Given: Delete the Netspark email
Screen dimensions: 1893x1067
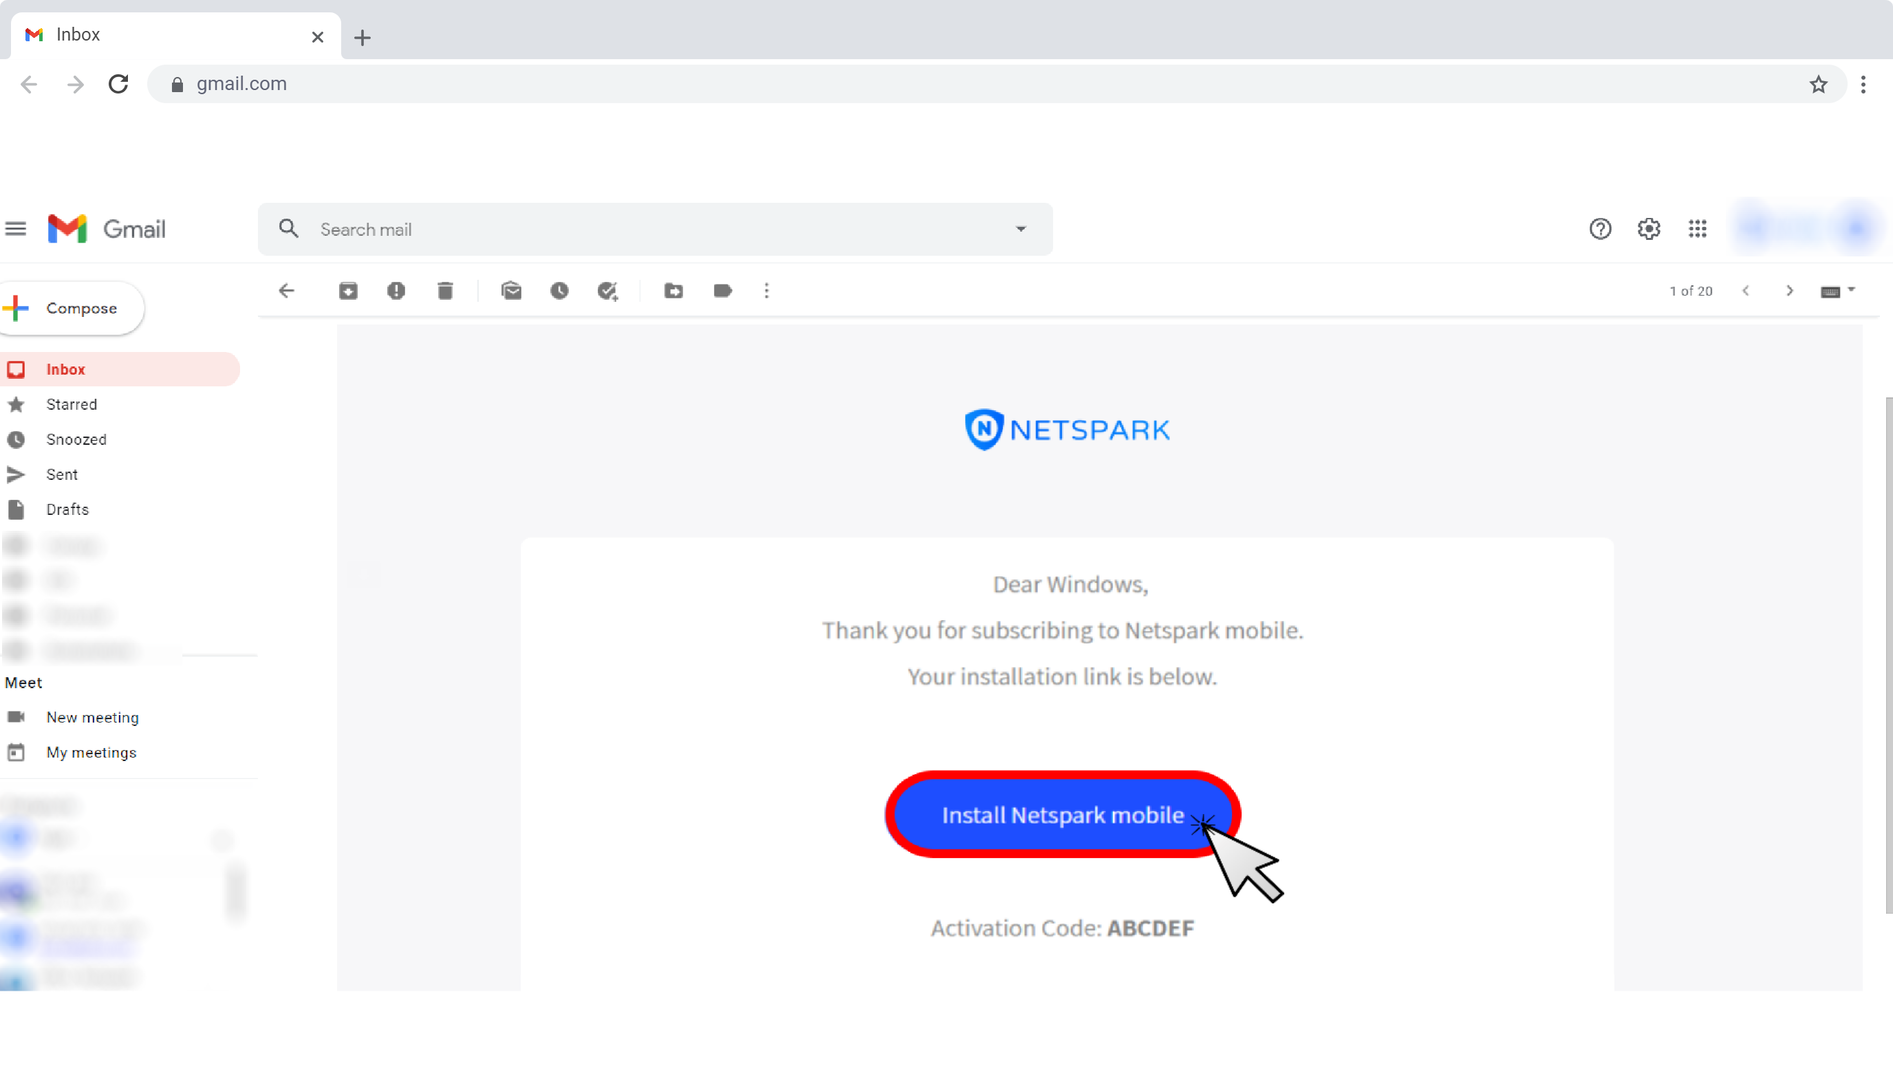Looking at the screenshot, I should coord(445,291).
